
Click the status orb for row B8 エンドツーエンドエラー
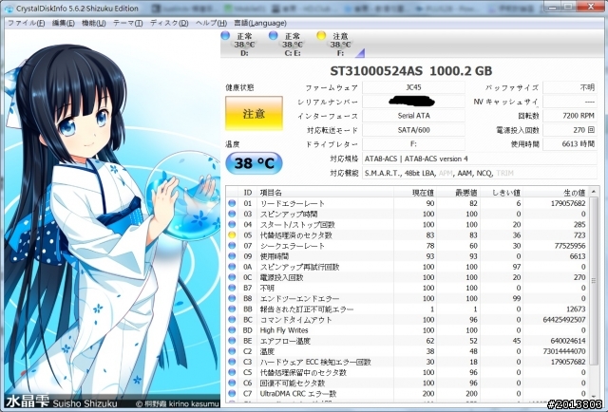(232, 298)
